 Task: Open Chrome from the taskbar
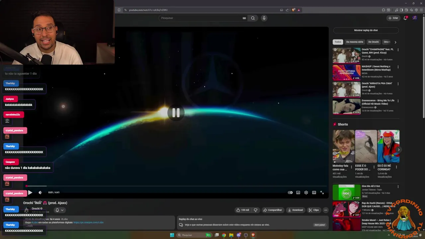coord(224,235)
